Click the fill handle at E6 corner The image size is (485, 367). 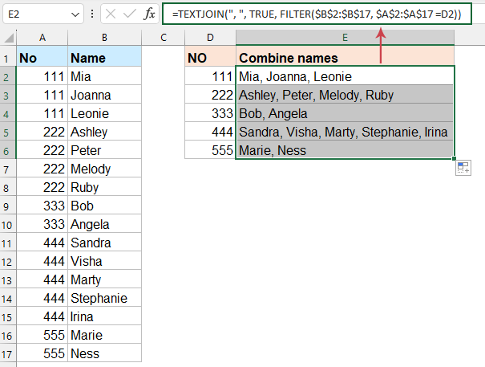pos(454,159)
